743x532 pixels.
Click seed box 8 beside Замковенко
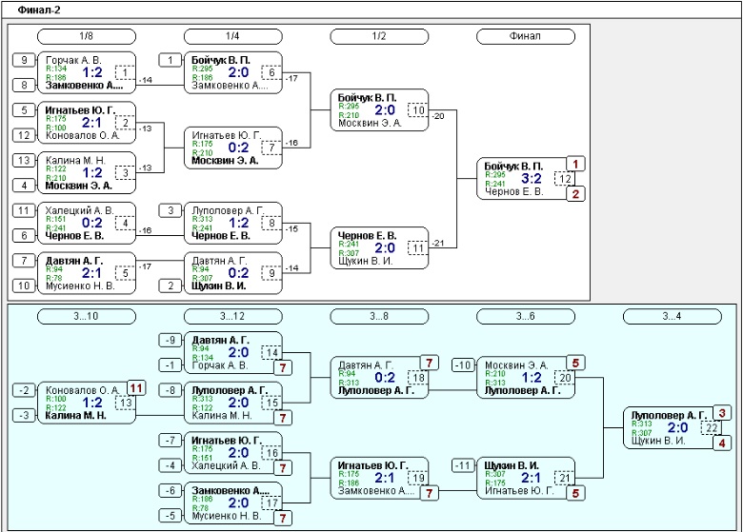click(24, 86)
